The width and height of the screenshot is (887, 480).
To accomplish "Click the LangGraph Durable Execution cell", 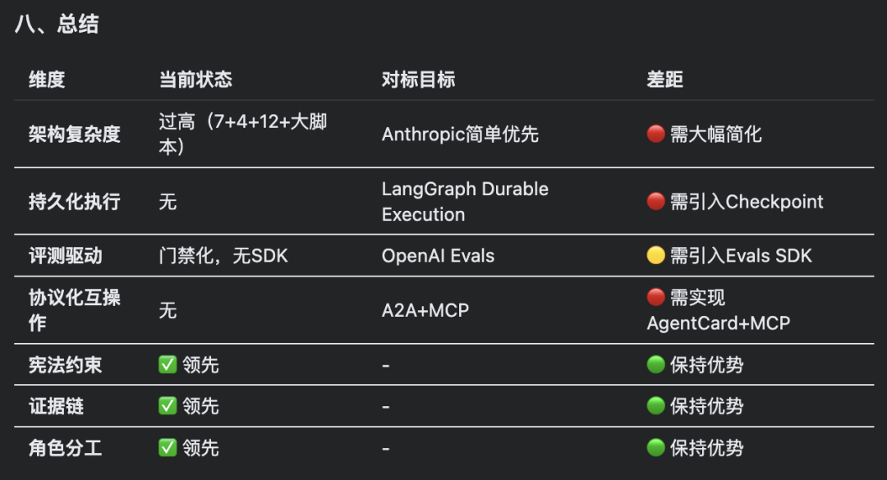I will (x=465, y=201).
